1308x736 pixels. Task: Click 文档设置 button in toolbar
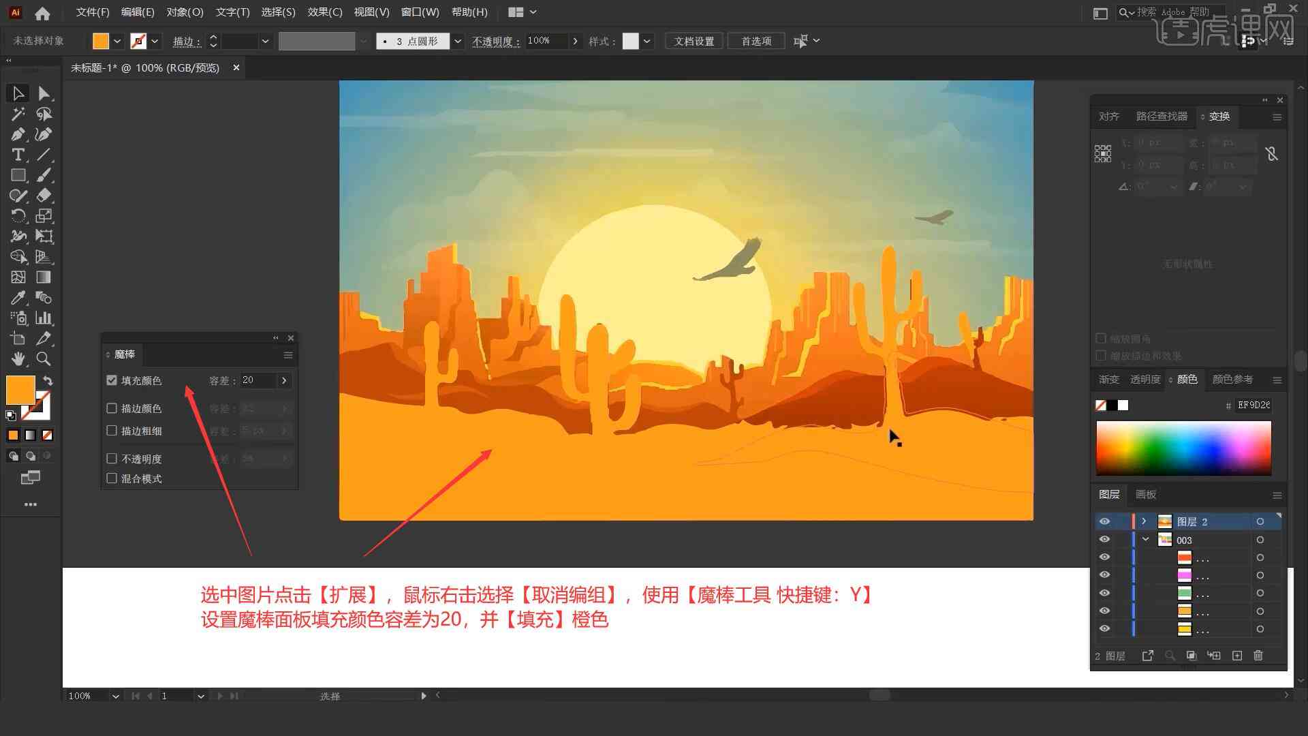tap(699, 40)
